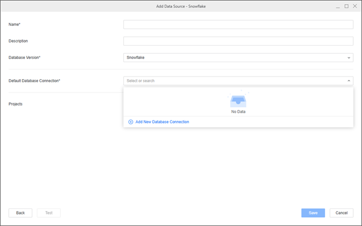Click the Name input field

(238, 24)
